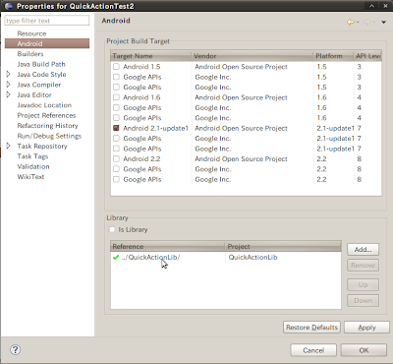Select the ../QuickActionLib/ reference entry
393x364 pixels.
pyautogui.click(x=150, y=257)
